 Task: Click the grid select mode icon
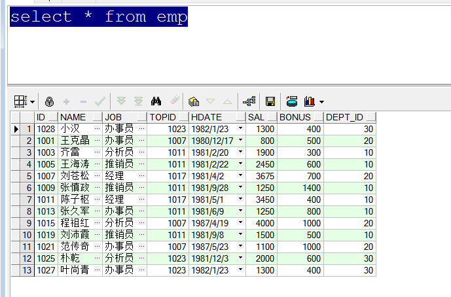20,101
